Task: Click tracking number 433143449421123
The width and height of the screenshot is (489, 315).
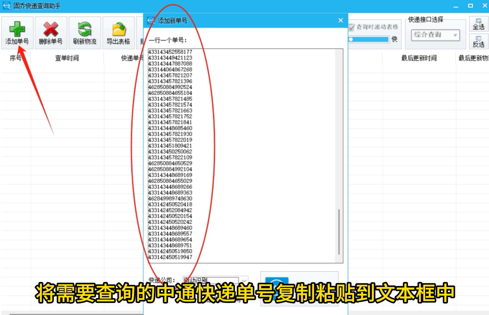Action: click(x=170, y=58)
